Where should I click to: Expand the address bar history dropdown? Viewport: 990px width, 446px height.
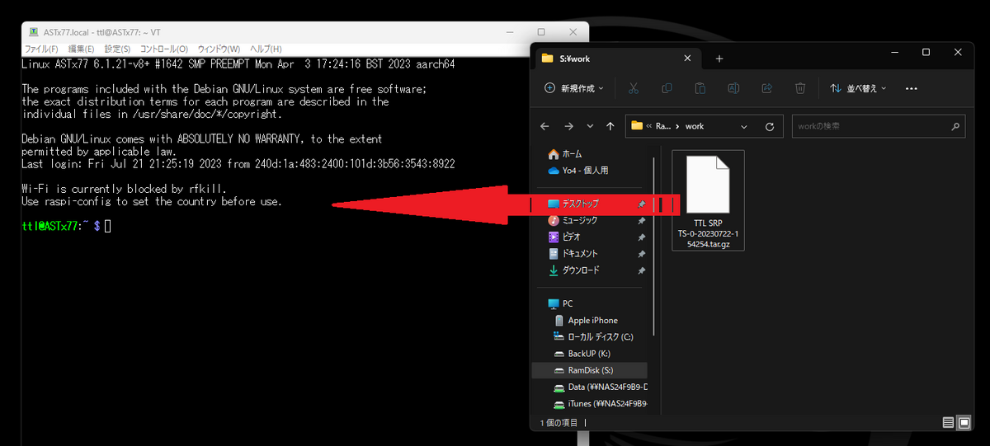point(744,126)
